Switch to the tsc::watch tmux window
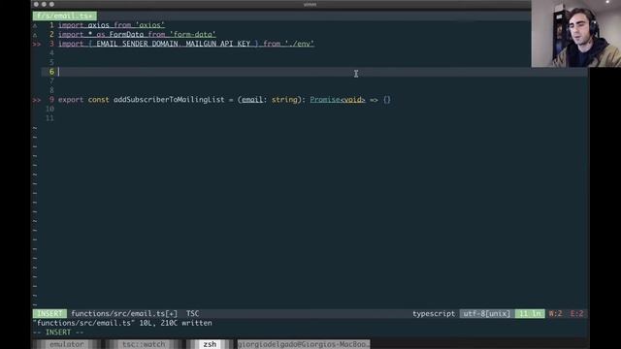The width and height of the screenshot is (621, 349). point(144,344)
